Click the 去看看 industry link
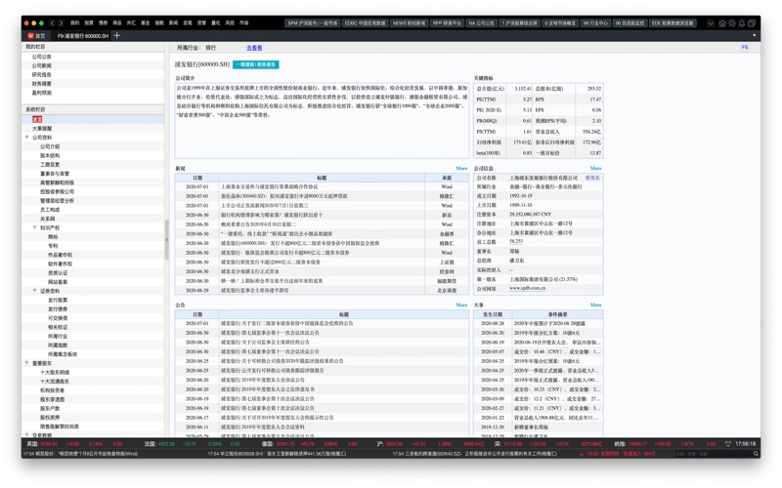 tap(254, 47)
